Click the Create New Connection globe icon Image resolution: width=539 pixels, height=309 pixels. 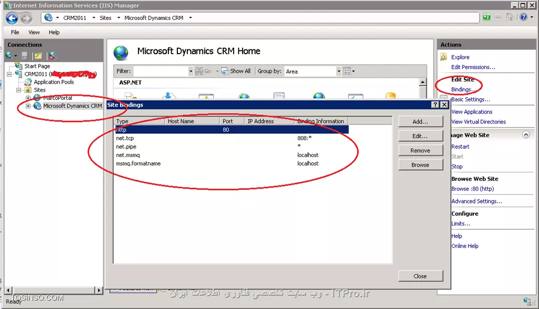click(9, 55)
